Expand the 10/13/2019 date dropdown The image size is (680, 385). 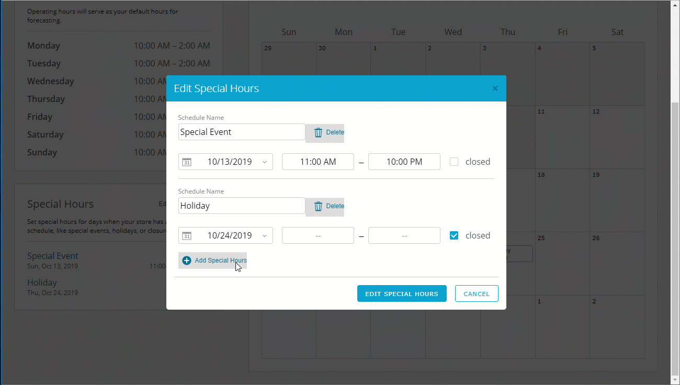(x=265, y=162)
